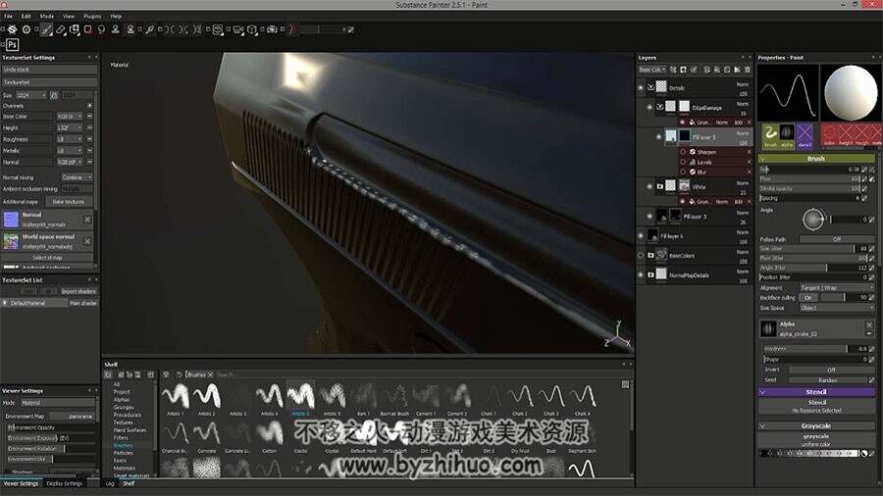Click the Bake textures button
Screen dimensions: 883x496
(x=68, y=201)
